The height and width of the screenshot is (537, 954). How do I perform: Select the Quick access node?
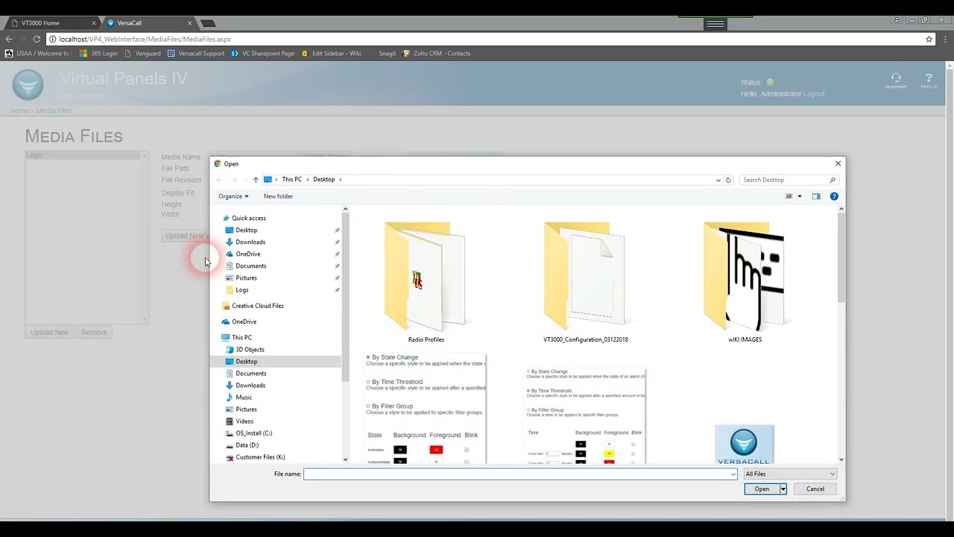(248, 218)
